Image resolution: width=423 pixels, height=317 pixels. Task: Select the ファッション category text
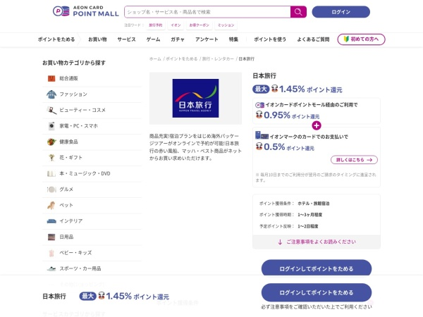click(x=73, y=94)
